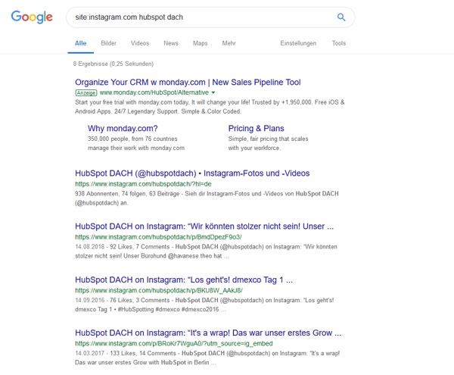Click the '14.09.2016 - 76 Likes' snippet
Screen dimensions: 454x375
[204, 305]
